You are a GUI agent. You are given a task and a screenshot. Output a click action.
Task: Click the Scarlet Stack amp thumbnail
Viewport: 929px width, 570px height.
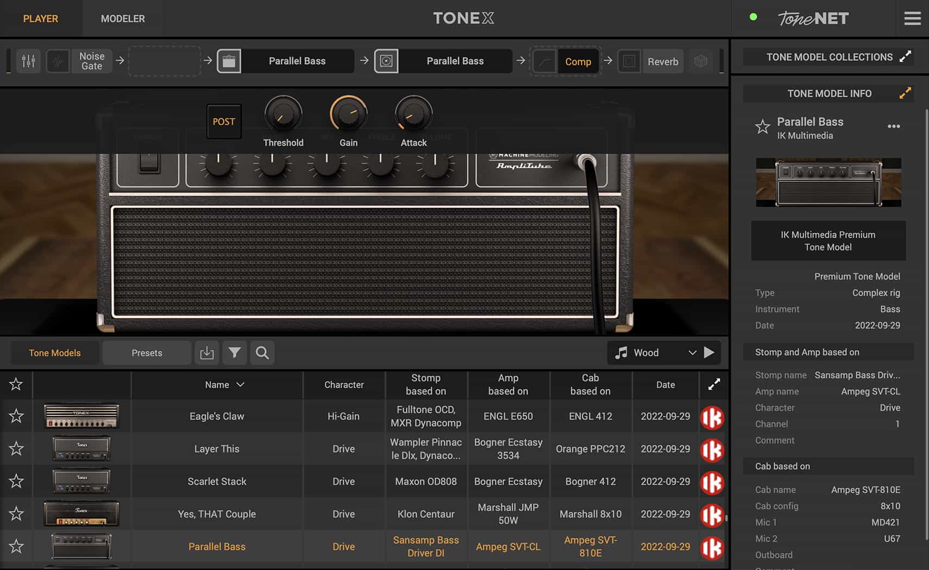coord(81,482)
